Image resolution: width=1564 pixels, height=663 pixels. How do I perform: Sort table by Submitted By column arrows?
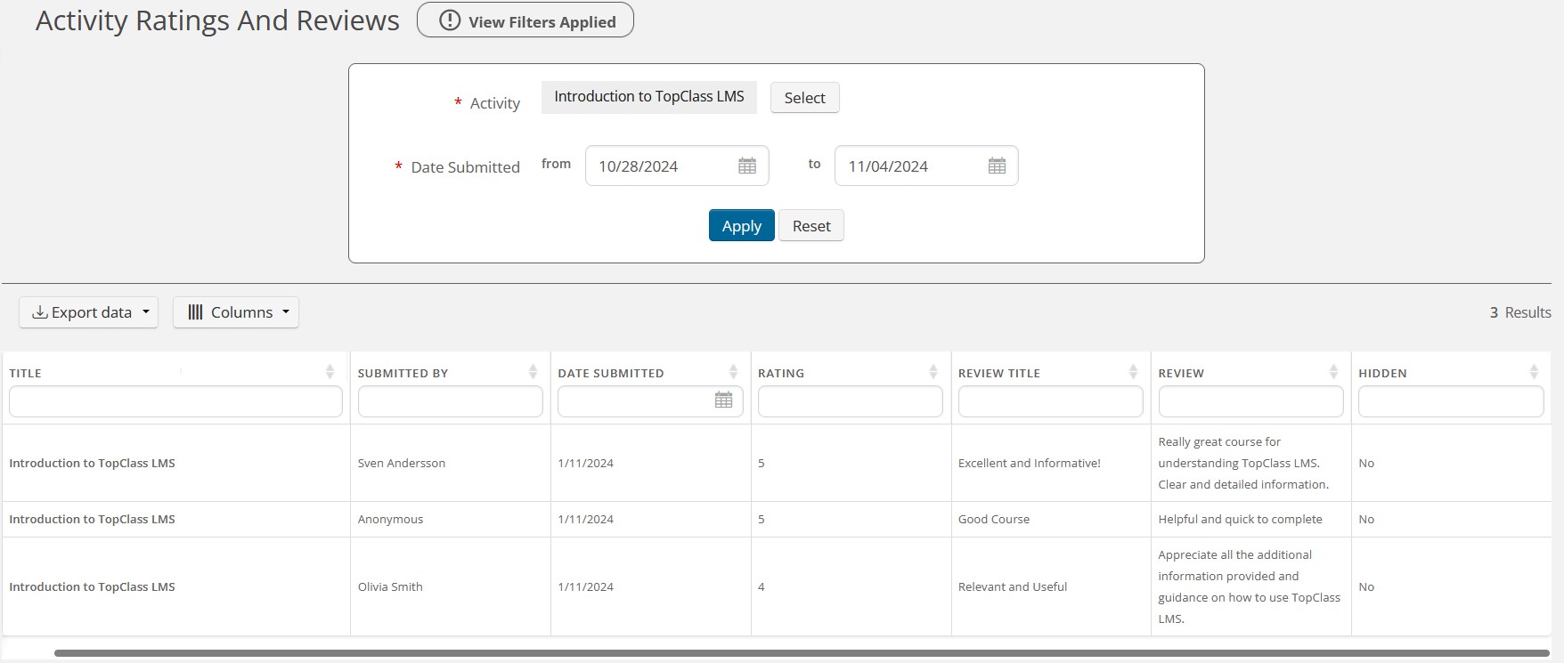pos(533,372)
